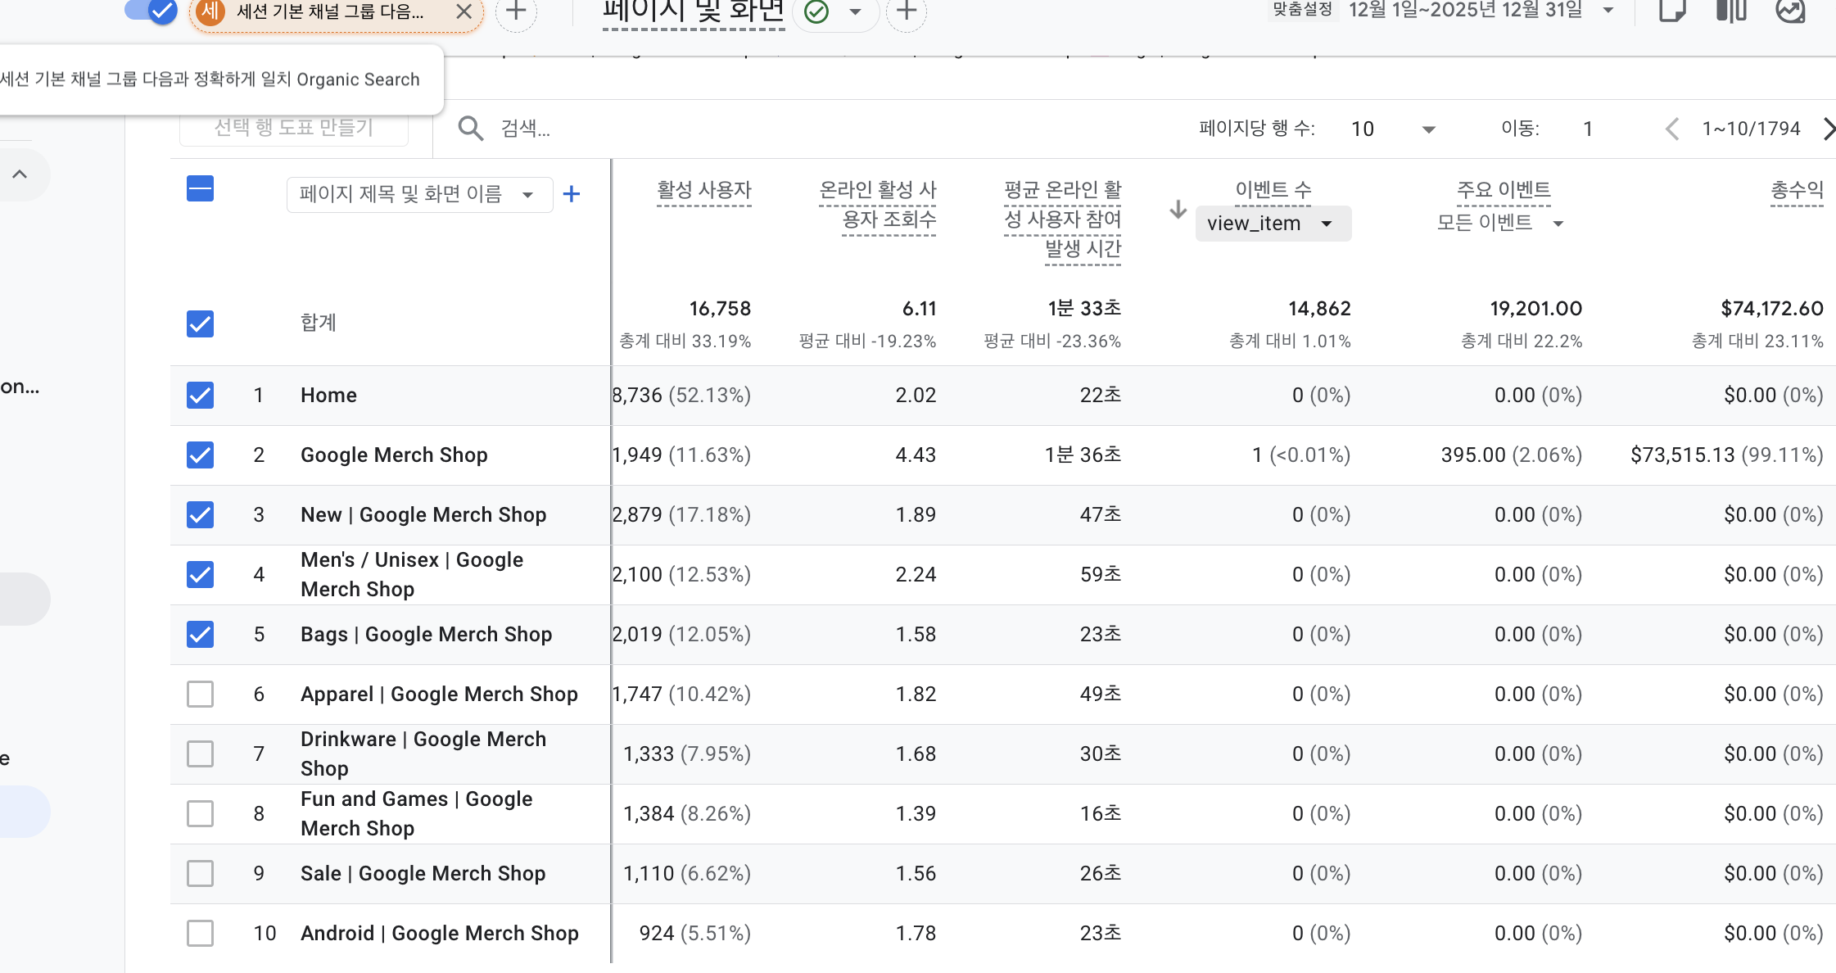The height and width of the screenshot is (973, 1836).
Task: Click the Apparel | Google Merch Shop title
Action: click(439, 694)
